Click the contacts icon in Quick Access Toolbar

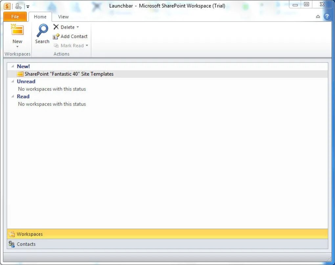[x=18, y=6]
